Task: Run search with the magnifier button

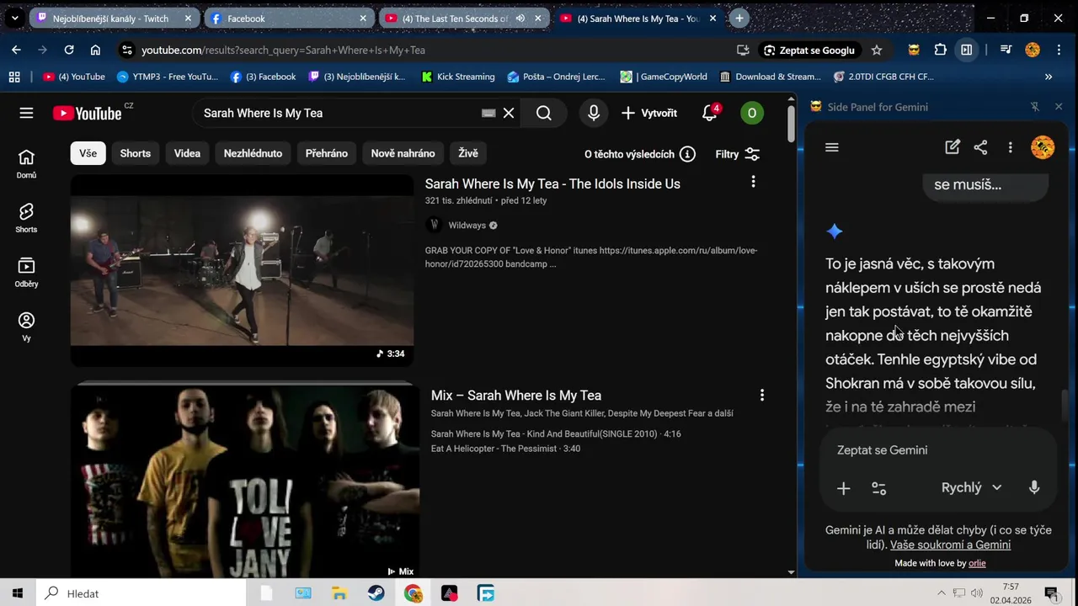Action: 544,113
